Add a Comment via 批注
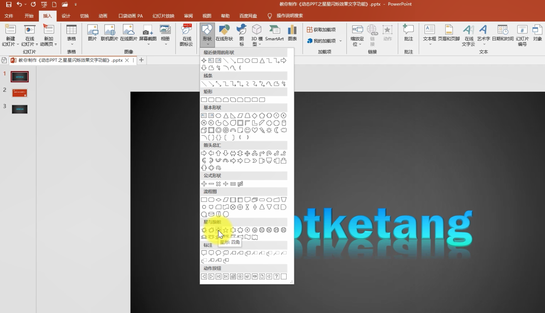545x313 pixels. pos(408,33)
